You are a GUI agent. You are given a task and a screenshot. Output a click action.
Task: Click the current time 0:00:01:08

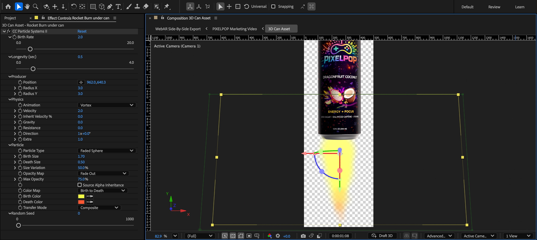pos(340,236)
